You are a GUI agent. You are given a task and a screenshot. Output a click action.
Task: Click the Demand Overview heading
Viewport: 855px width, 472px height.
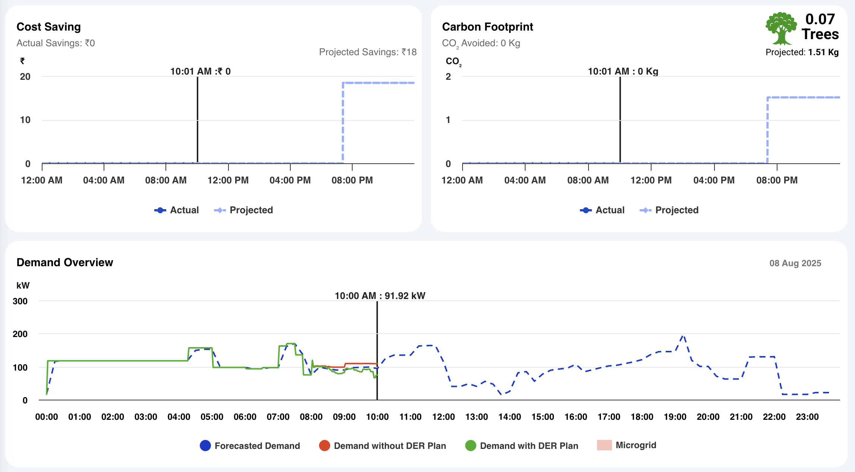coord(65,262)
